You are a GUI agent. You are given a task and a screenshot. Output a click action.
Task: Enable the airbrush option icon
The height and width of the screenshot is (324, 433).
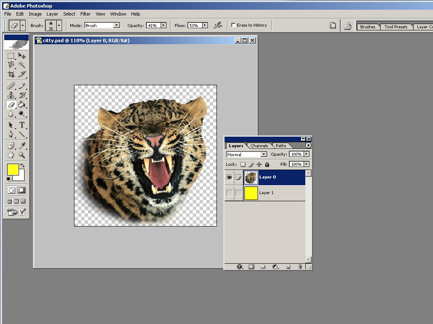click(218, 25)
